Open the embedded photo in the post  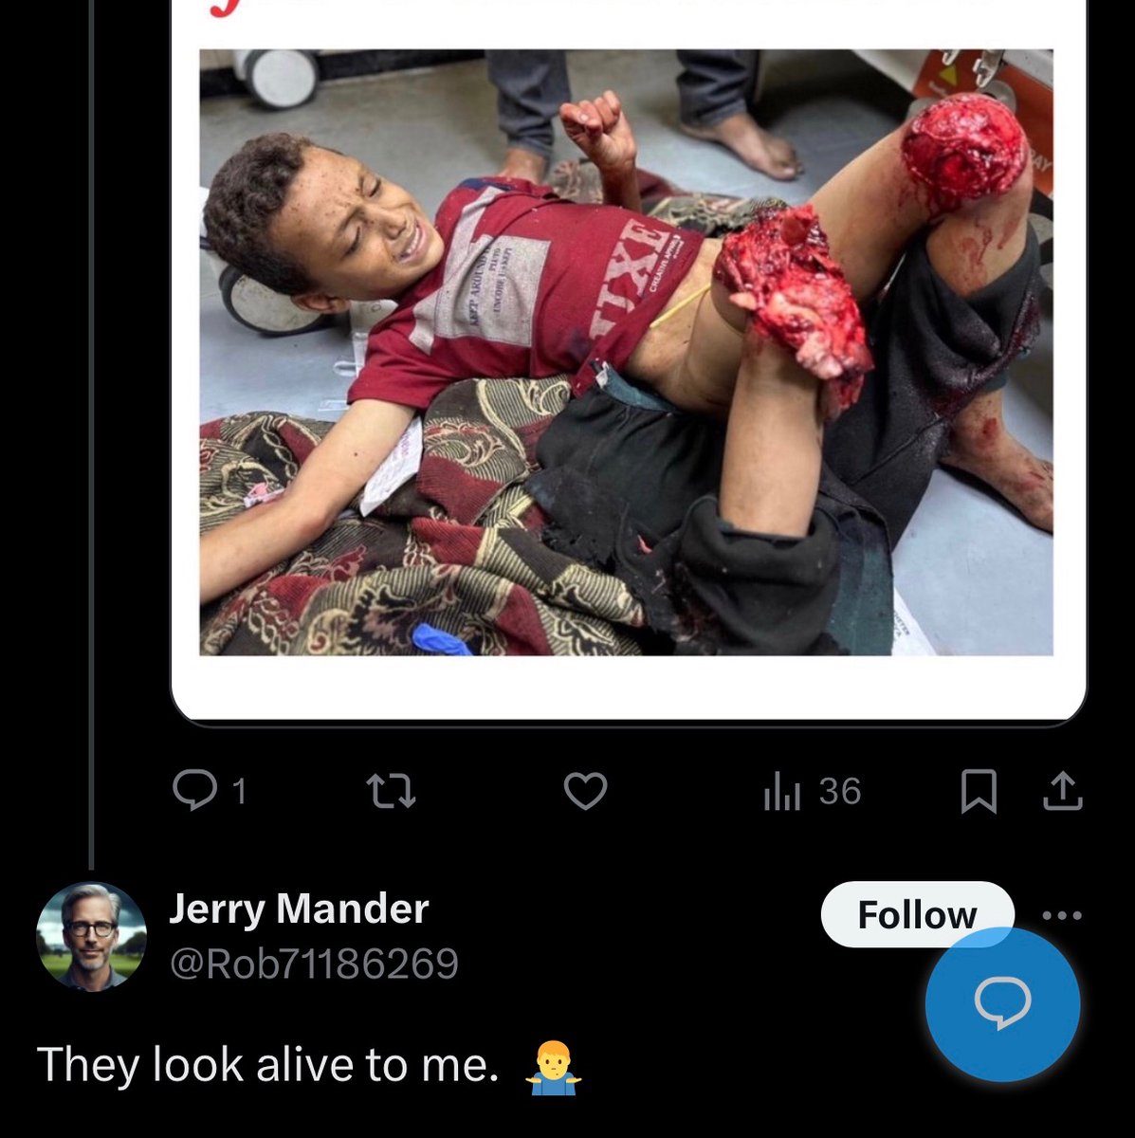626,352
